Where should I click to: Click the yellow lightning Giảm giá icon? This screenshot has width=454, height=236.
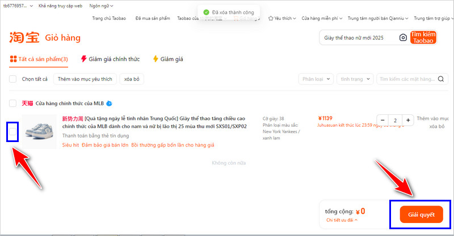155,59
